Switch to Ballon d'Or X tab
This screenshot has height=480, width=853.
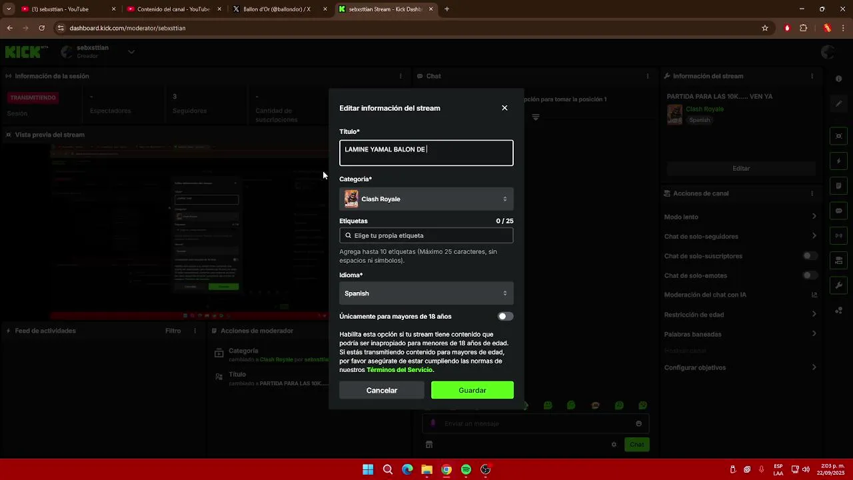tap(279, 9)
